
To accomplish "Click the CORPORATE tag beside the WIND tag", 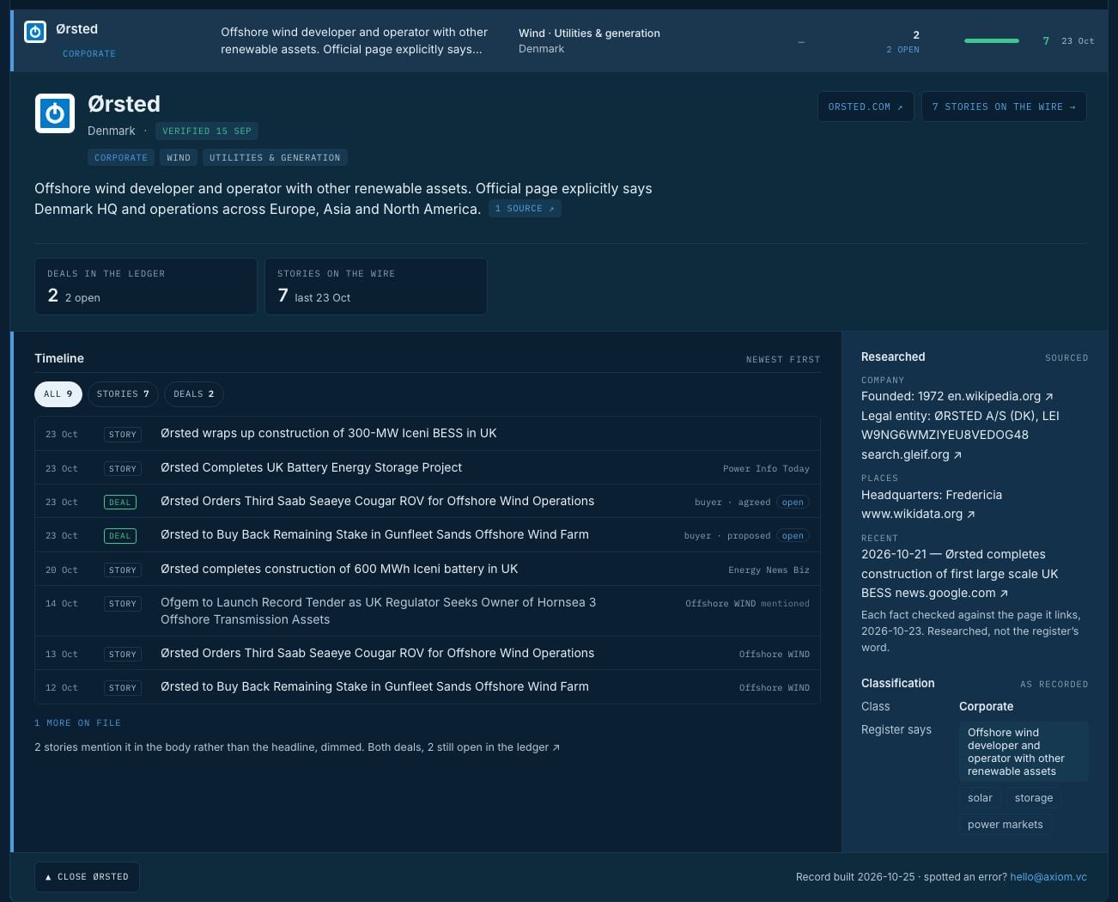I will [x=121, y=157].
